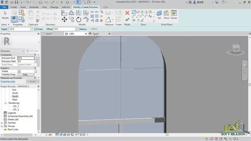This screenshot has height=141, width=251.
Task: Select the Line draw tool
Action: pyautogui.click(x=134, y=12)
